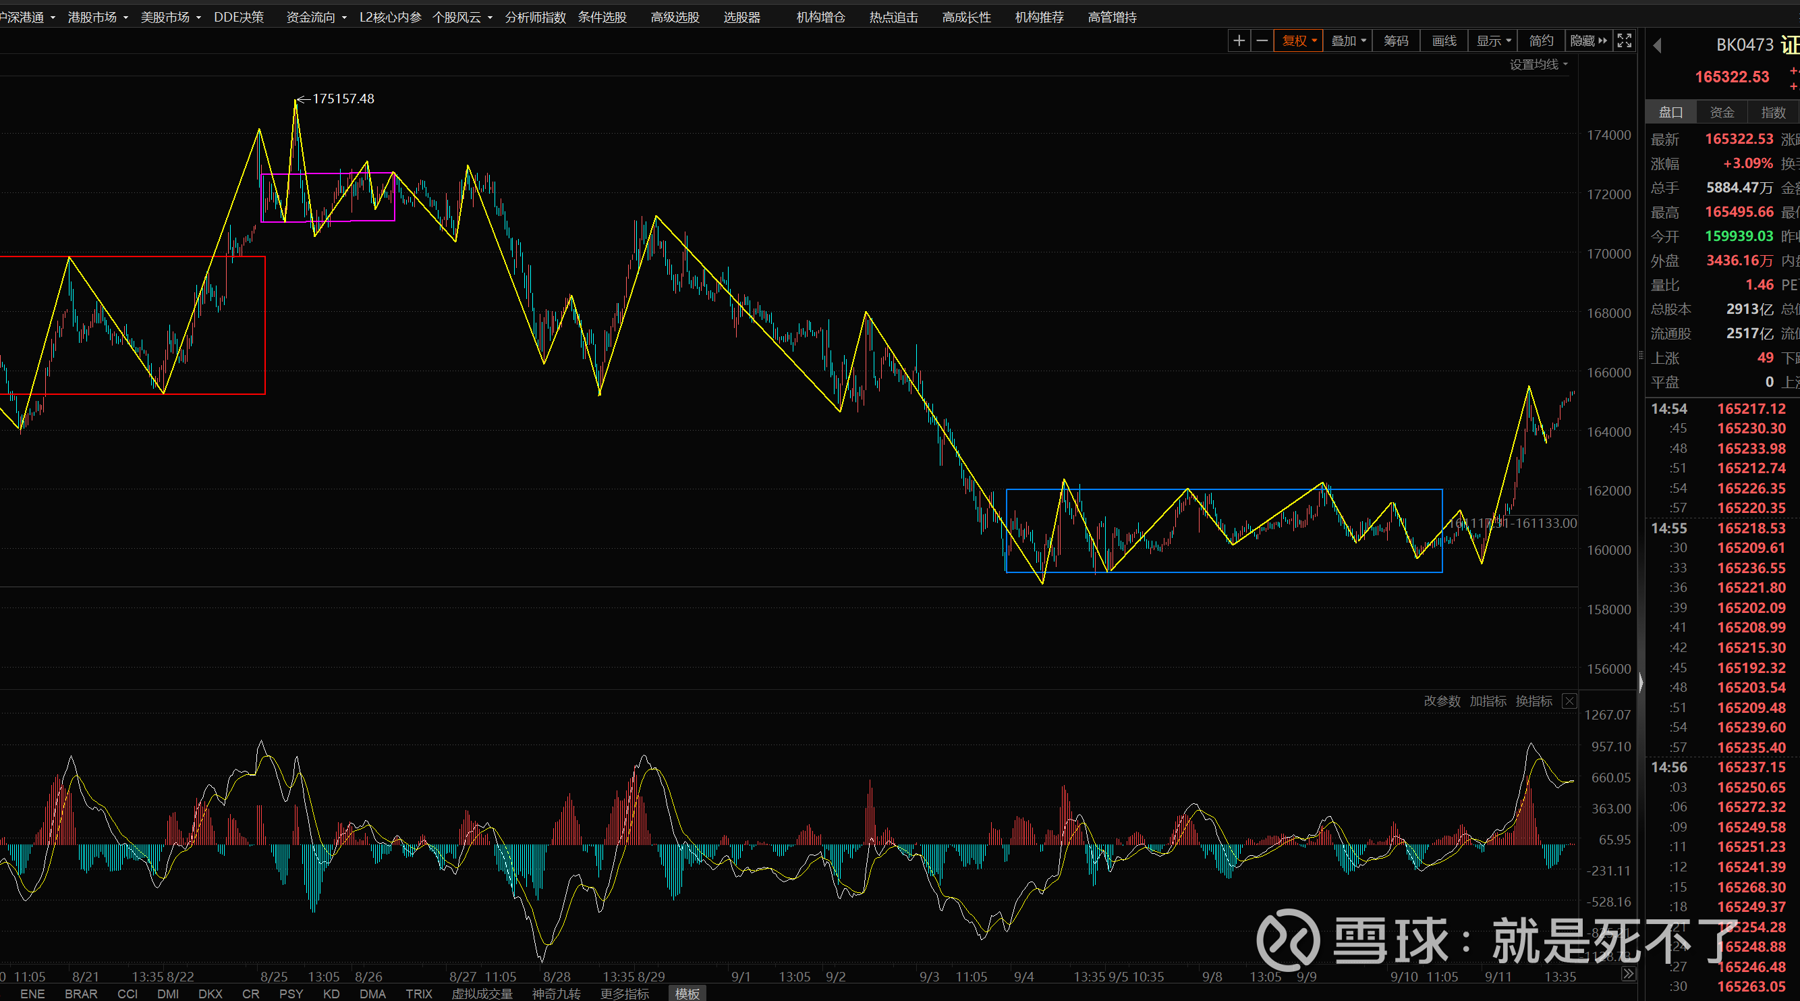Screen dimensions: 1800x1001
Task: Enter fullscreen chart mode icon
Action: click(x=1625, y=41)
